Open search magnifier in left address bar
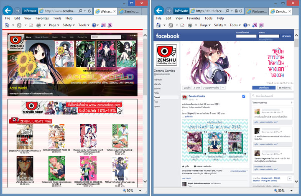Screen dimensions: 301x196 [81, 11]
